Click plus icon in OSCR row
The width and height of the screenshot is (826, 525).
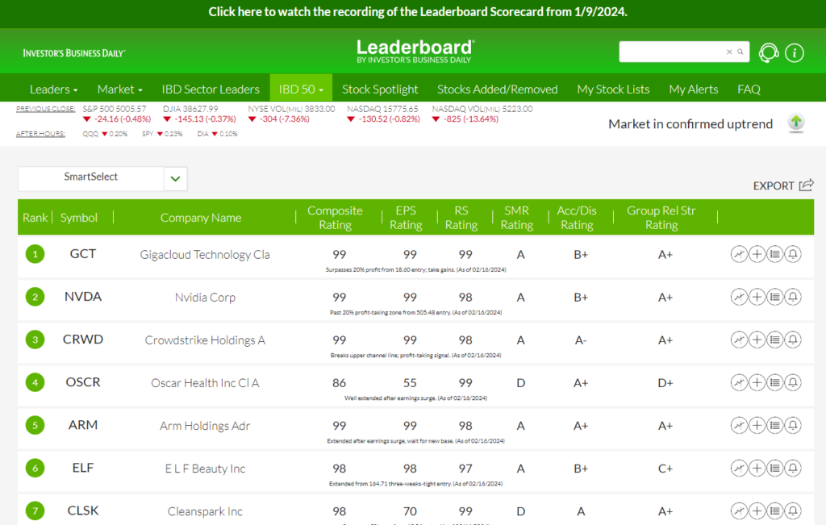(x=757, y=382)
